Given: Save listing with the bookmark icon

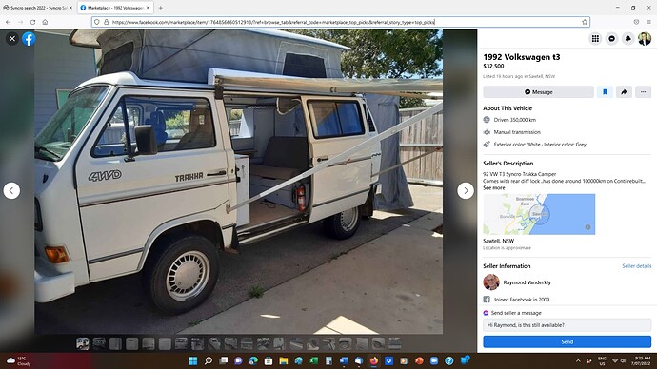Looking at the screenshot, I should (x=605, y=92).
